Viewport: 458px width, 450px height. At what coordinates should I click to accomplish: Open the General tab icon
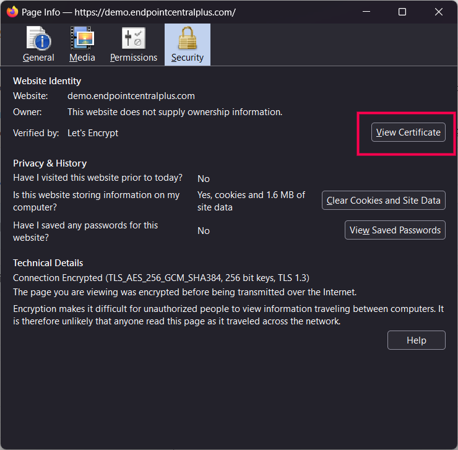39,38
